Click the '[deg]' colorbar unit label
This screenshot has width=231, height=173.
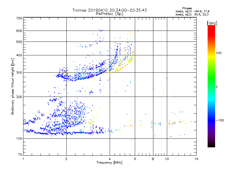coord(212,23)
